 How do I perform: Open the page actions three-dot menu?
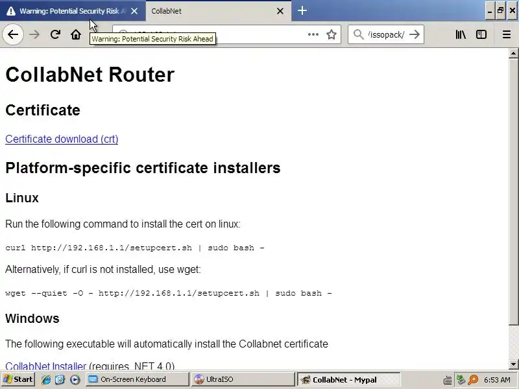point(313,34)
